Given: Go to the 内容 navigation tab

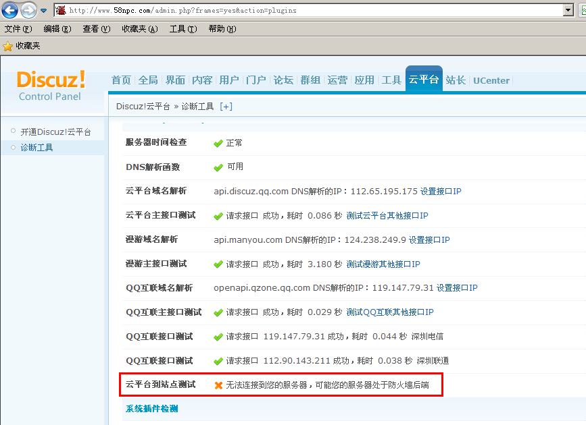Looking at the screenshot, I should 202,80.
